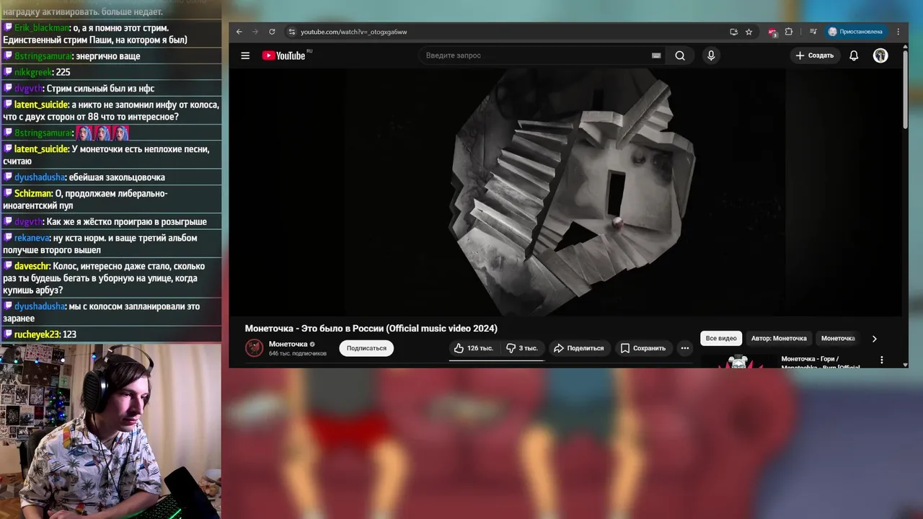Select the Все видео chip

(721, 338)
